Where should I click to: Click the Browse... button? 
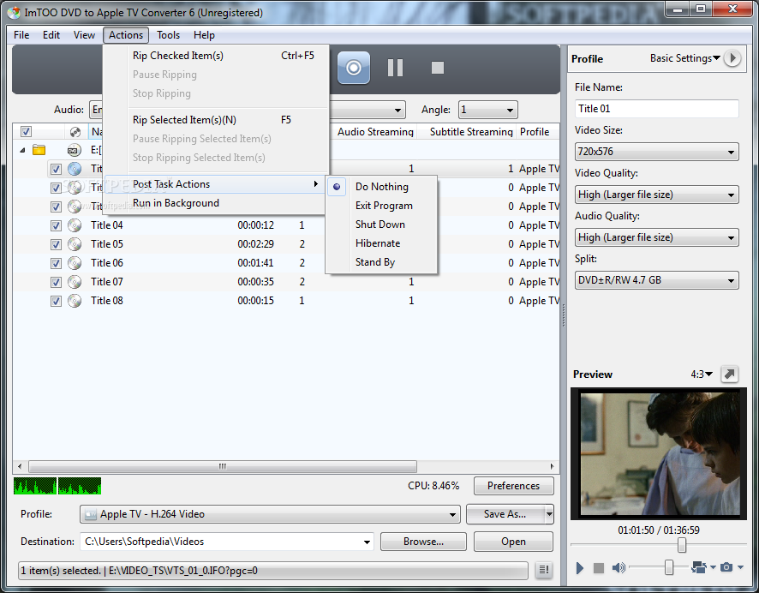click(x=423, y=542)
